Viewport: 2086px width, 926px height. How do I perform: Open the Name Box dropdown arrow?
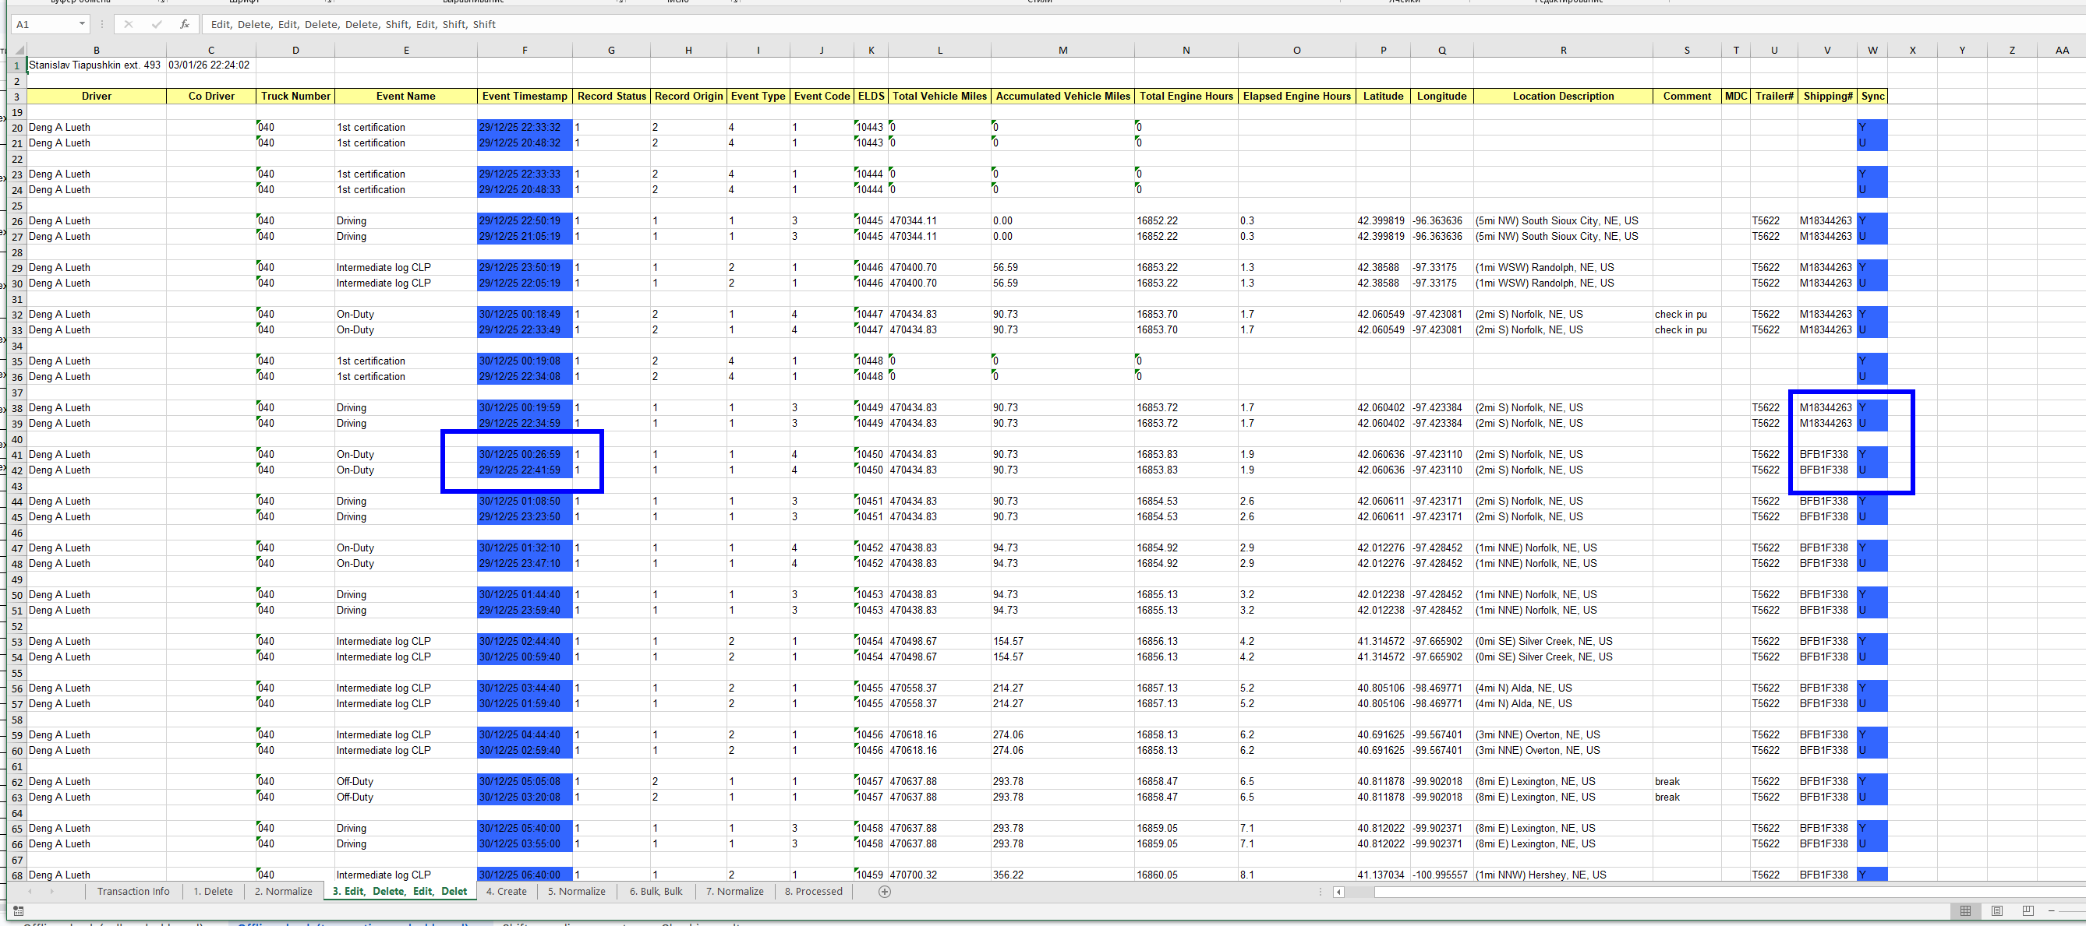[x=82, y=24]
